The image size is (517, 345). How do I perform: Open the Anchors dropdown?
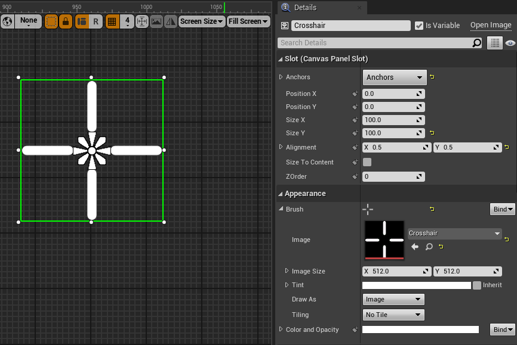(x=394, y=77)
